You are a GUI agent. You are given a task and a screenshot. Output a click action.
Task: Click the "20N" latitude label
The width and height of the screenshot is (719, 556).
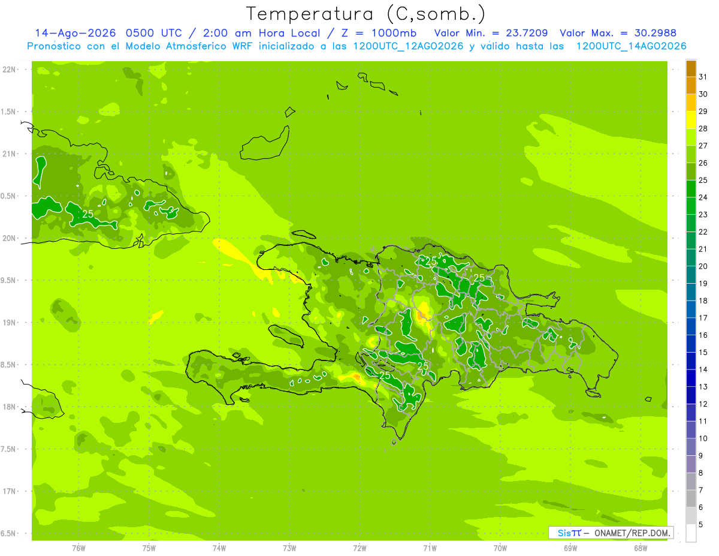(x=9, y=238)
